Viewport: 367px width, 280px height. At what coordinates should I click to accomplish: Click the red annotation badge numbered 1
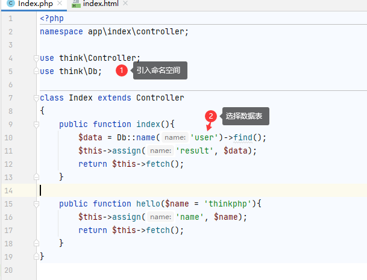[122, 70]
